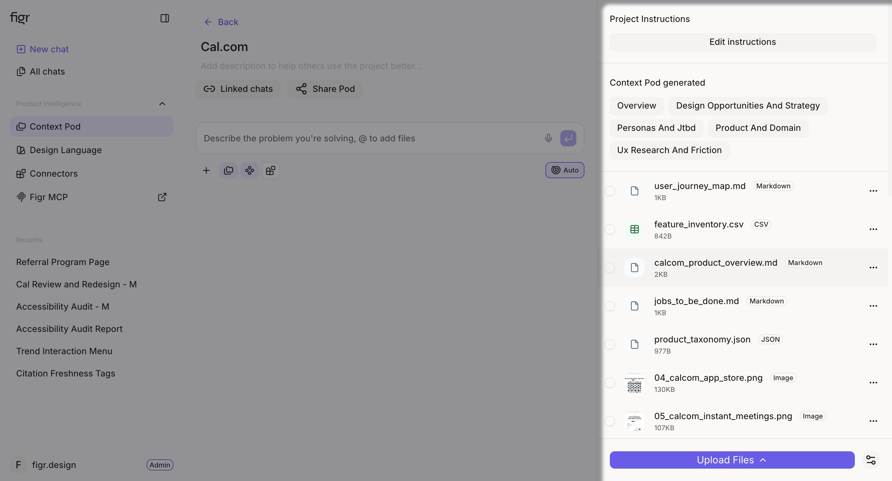Viewport: 892px width, 481px height.
Task: Open more options for calcom_product_overview.md
Action: click(873, 268)
